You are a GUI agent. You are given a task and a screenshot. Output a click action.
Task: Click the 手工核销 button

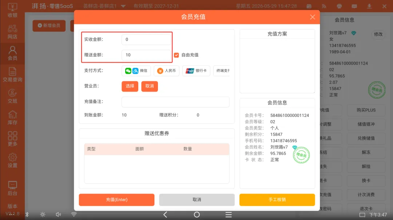pyautogui.click(x=277, y=200)
